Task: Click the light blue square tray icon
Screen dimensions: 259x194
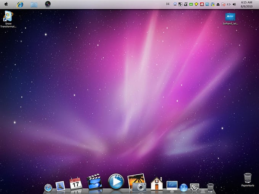Action: click(x=207, y=4)
